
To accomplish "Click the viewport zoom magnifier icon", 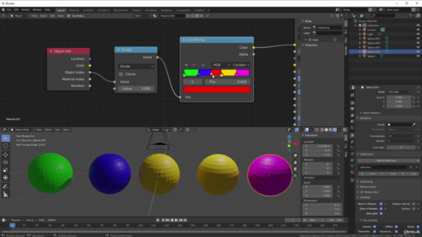I will click(x=295, y=155).
